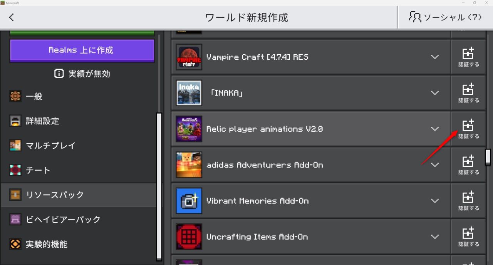Select the adidas Adventurers Add-On name
The image size is (493, 265).
(x=265, y=165)
